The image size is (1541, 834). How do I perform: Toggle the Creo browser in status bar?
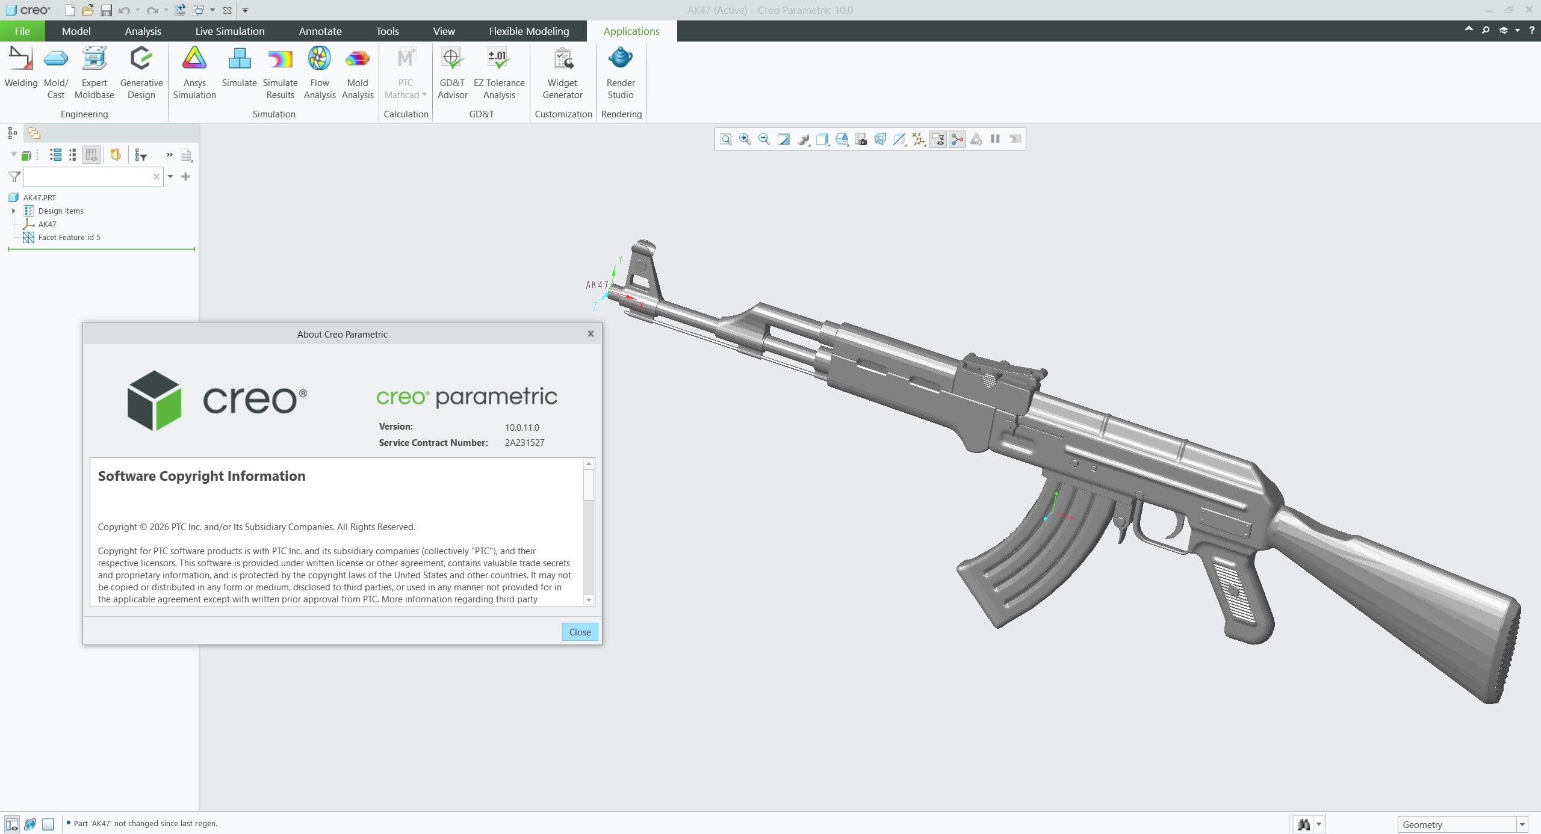pyautogui.click(x=30, y=824)
